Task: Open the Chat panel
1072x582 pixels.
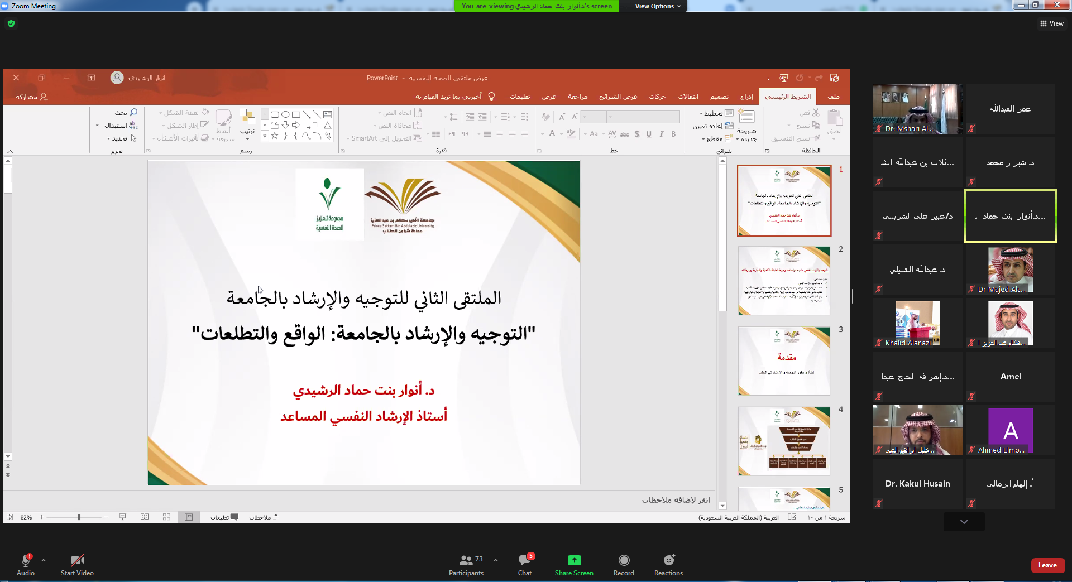Action: coord(524,560)
